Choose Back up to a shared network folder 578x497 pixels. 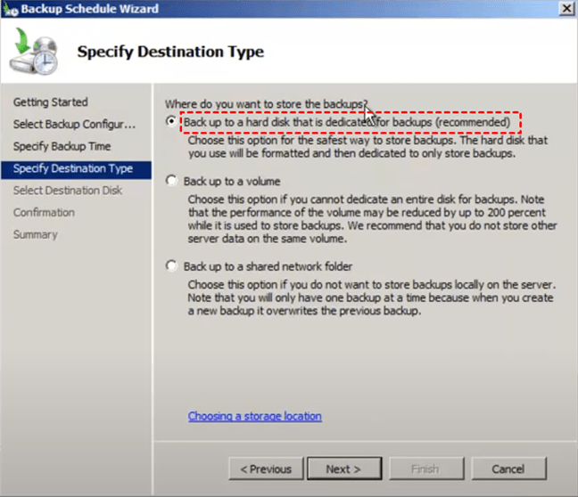171,266
